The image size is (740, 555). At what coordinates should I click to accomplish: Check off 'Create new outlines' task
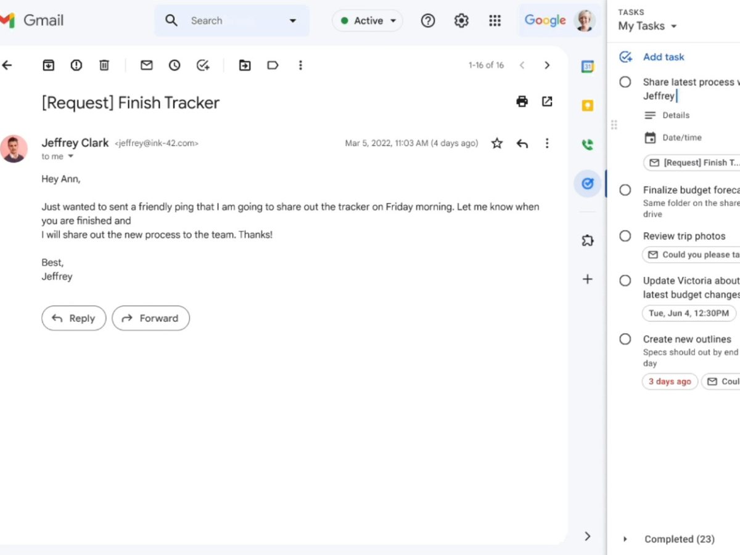pyautogui.click(x=625, y=339)
